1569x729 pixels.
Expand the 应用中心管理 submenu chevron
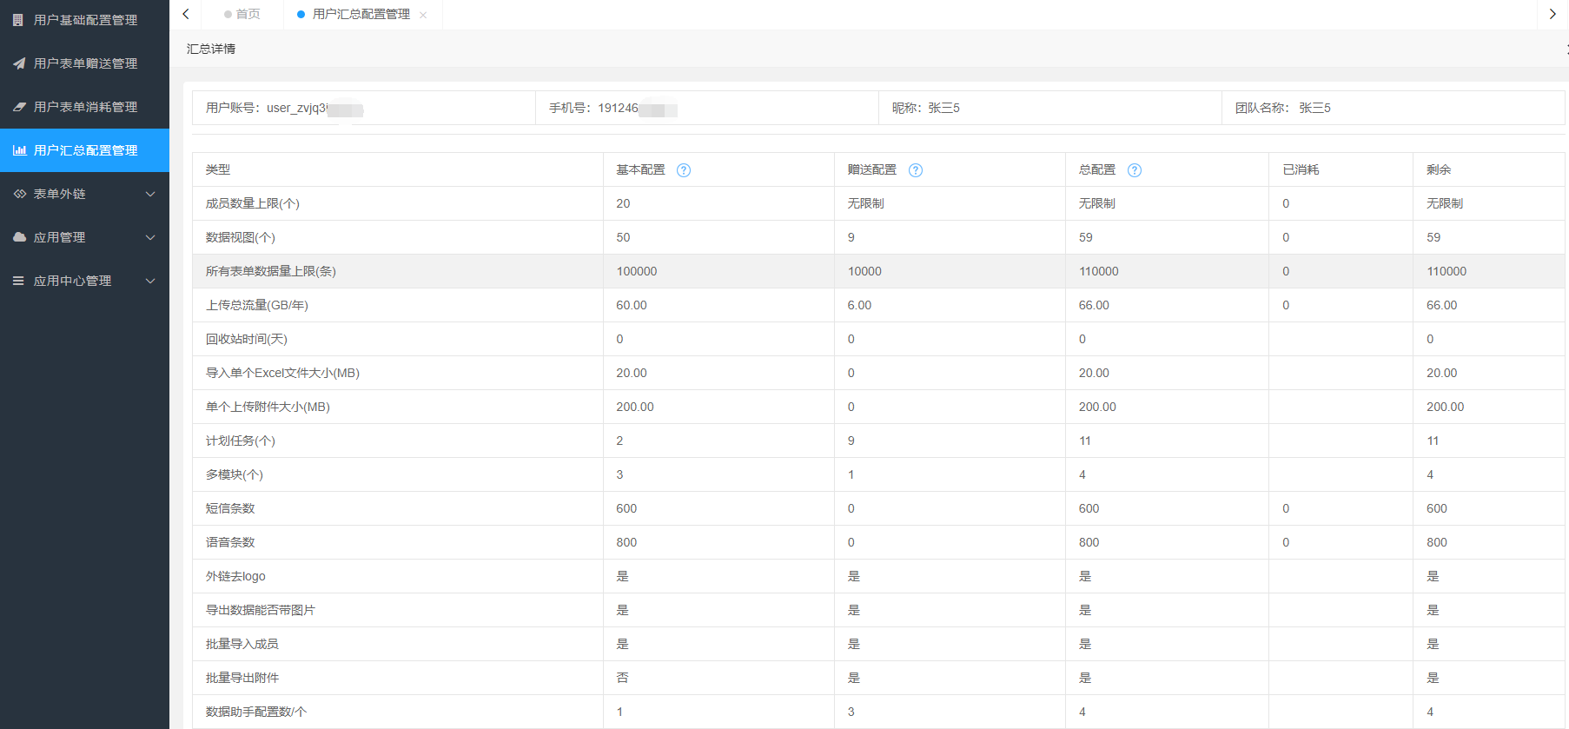pos(150,281)
